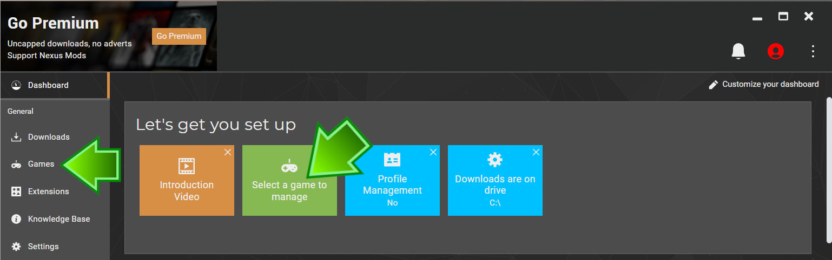This screenshot has width=832, height=260.
Task: Click the Games controller icon in sidebar
Action: [16, 165]
